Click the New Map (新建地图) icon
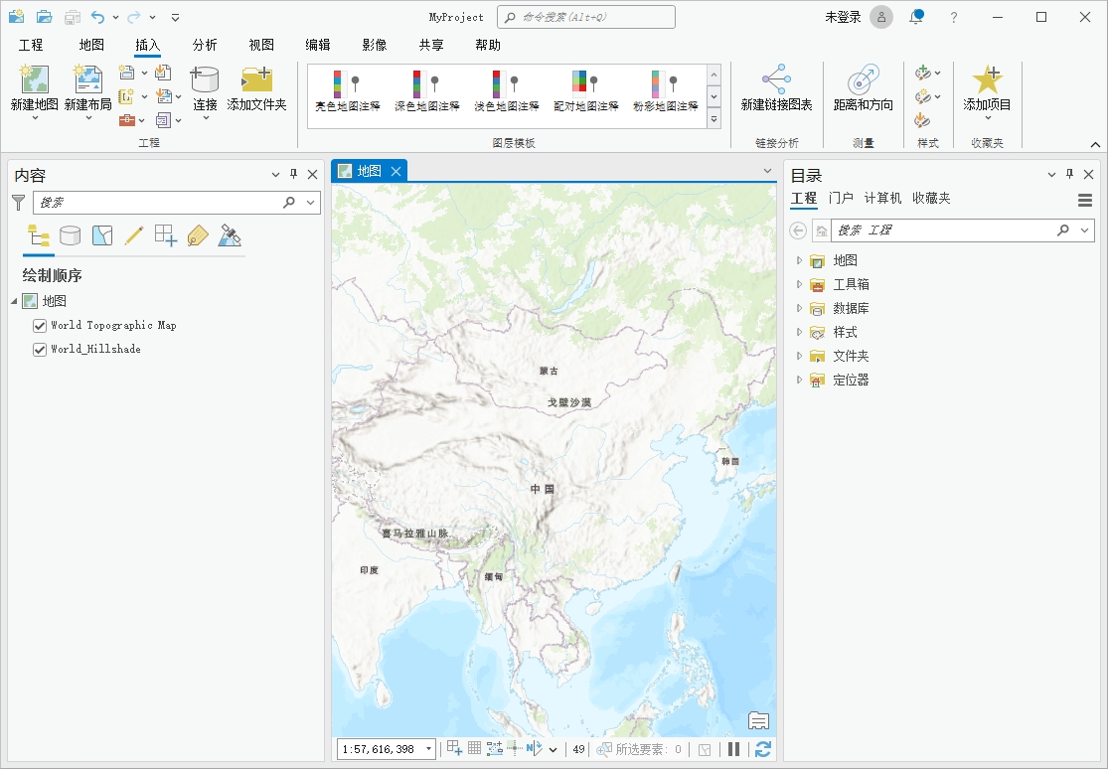The height and width of the screenshot is (769, 1108). click(x=34, y=79)
